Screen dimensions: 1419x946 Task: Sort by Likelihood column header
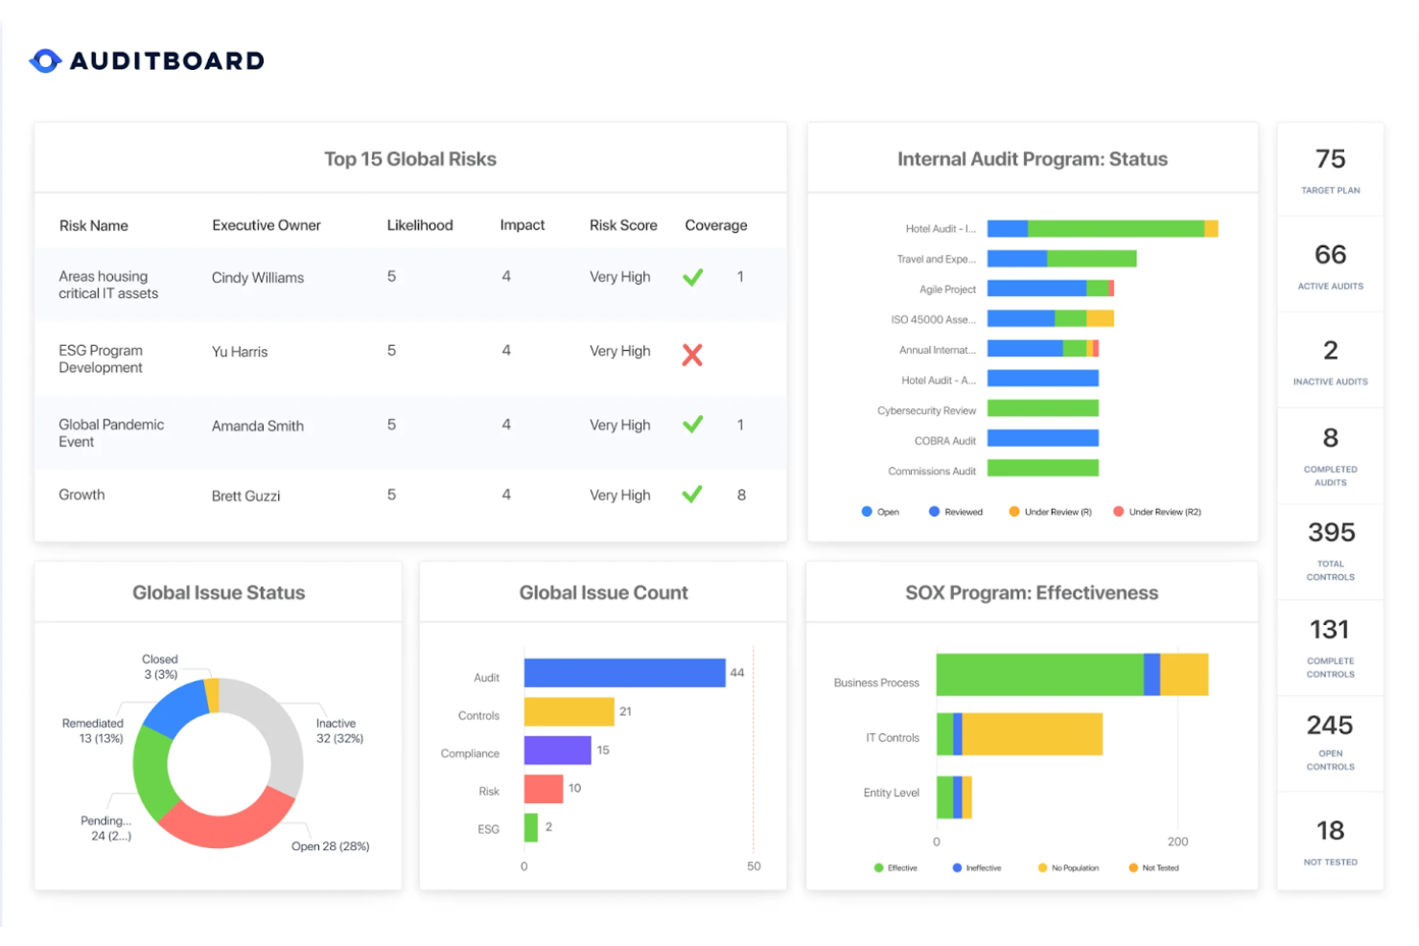[420, 225]
